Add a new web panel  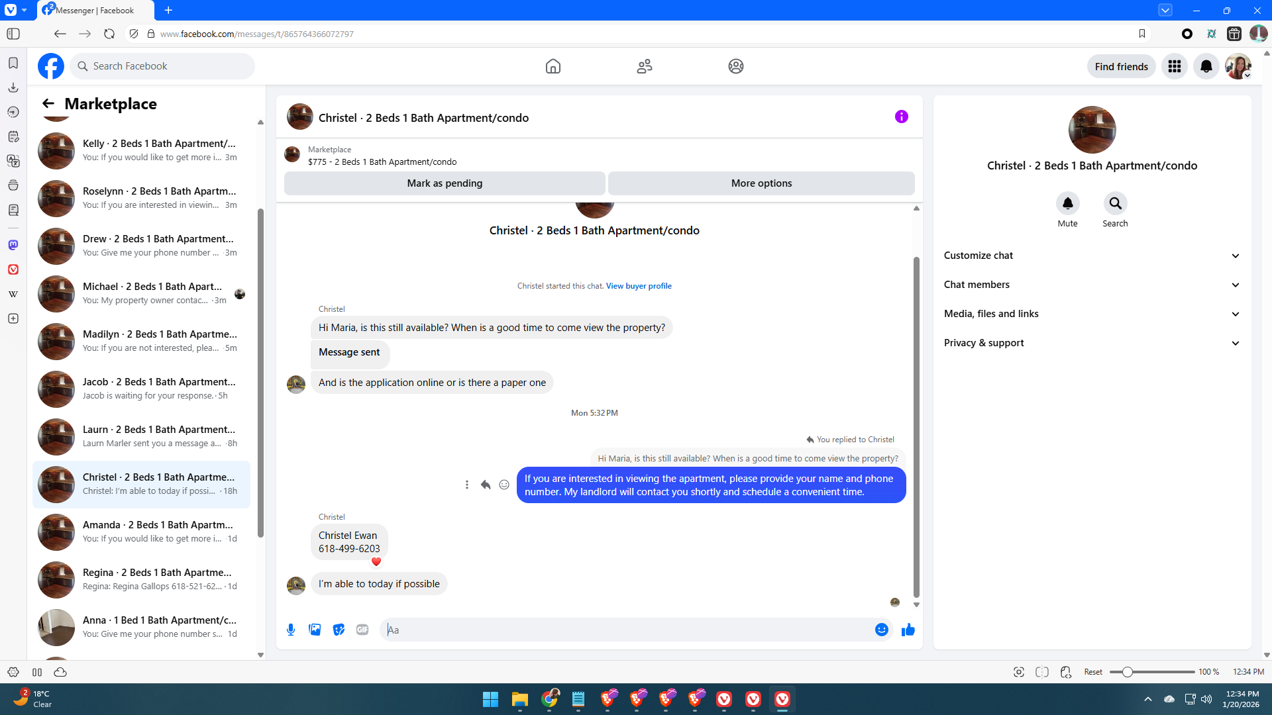[x=13, y=318]
